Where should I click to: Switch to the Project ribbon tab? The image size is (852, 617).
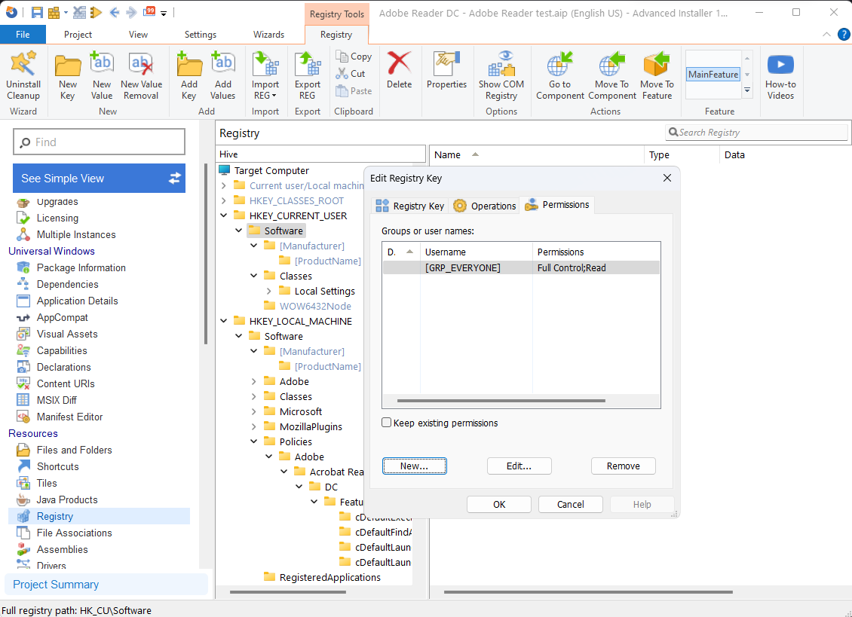click(x=78, y=34)
